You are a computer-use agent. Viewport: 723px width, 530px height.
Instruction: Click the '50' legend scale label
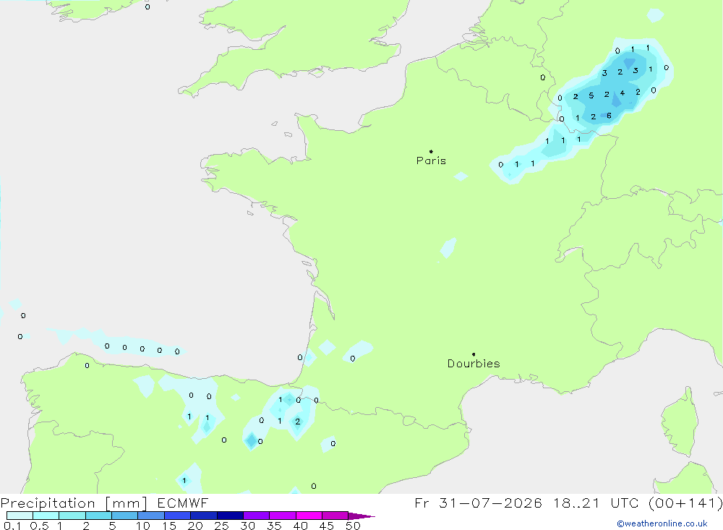[354, 526]
